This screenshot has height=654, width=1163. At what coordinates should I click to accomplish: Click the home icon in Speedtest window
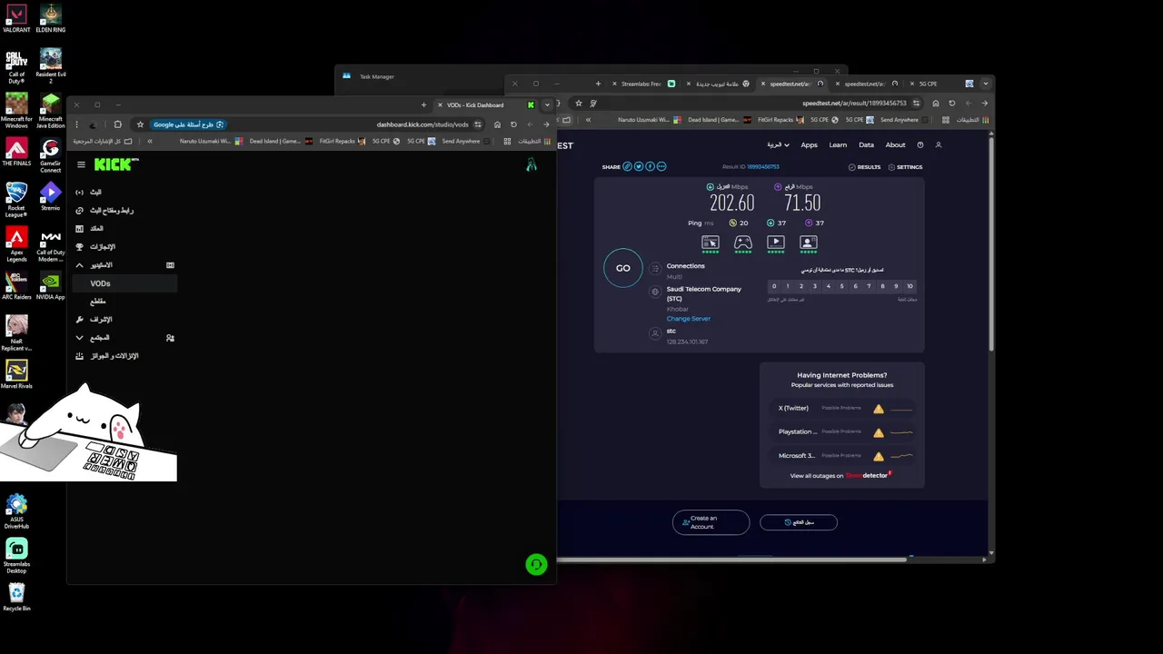pyautogui.click(x=936, y=104)
